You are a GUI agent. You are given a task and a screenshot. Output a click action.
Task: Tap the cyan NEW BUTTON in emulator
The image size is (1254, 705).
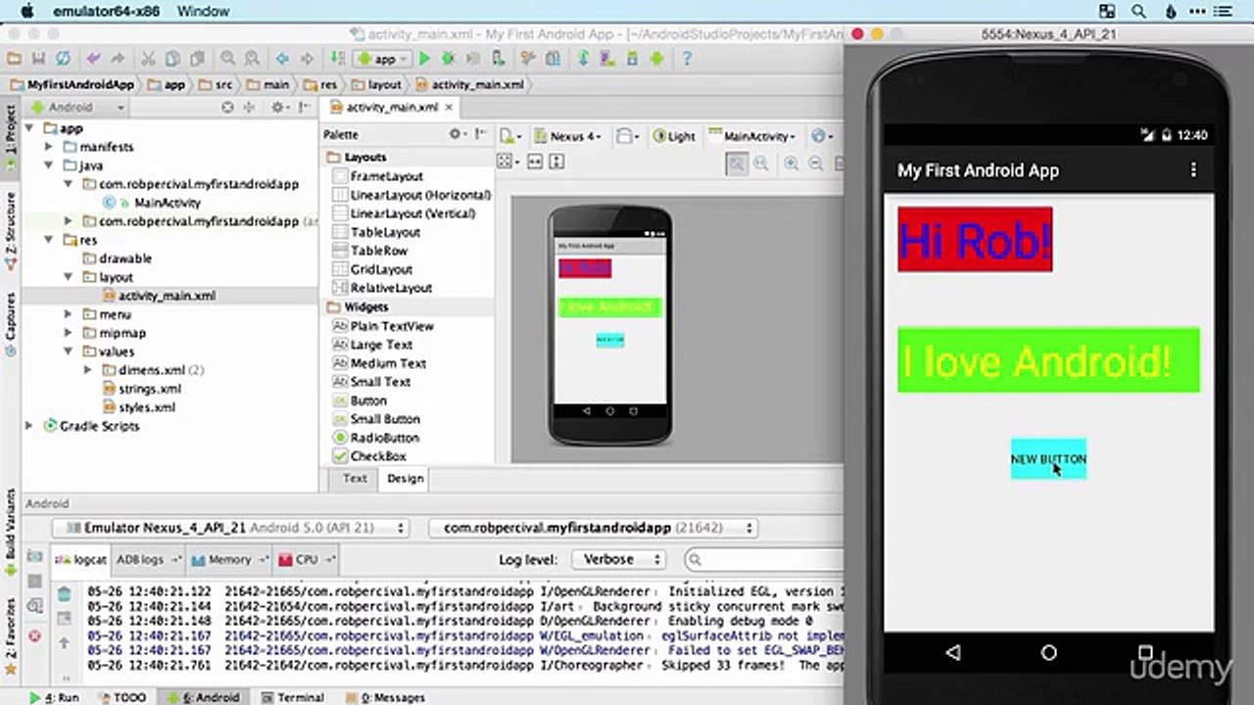pos(1048,458)
